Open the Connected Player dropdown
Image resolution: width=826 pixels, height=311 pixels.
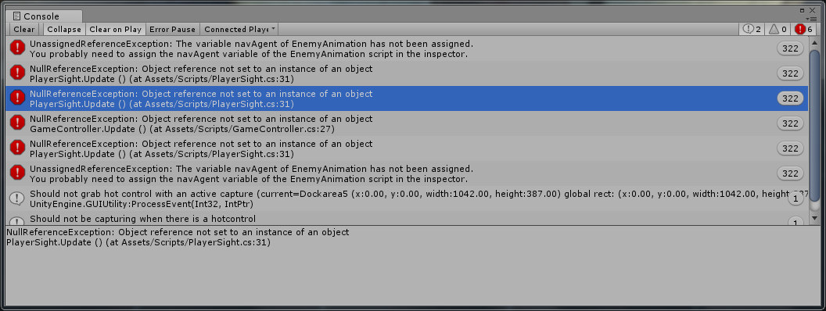pos(239,30)
